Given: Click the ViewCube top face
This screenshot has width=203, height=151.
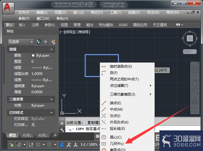Looking at the screenshot, I should point(190,38).
